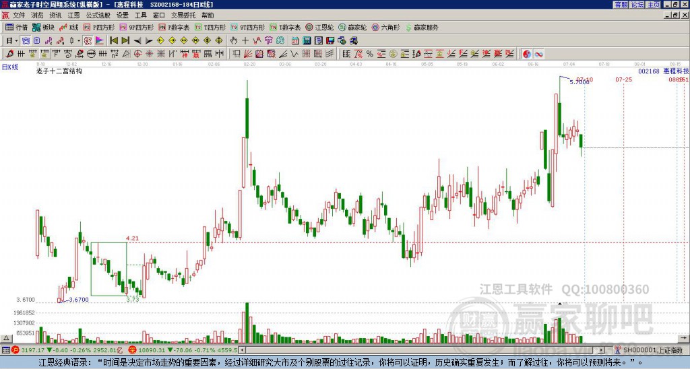The image size is (690, 369).
Task: Open the P四方形 tool
Action: (x=100, y=27)
